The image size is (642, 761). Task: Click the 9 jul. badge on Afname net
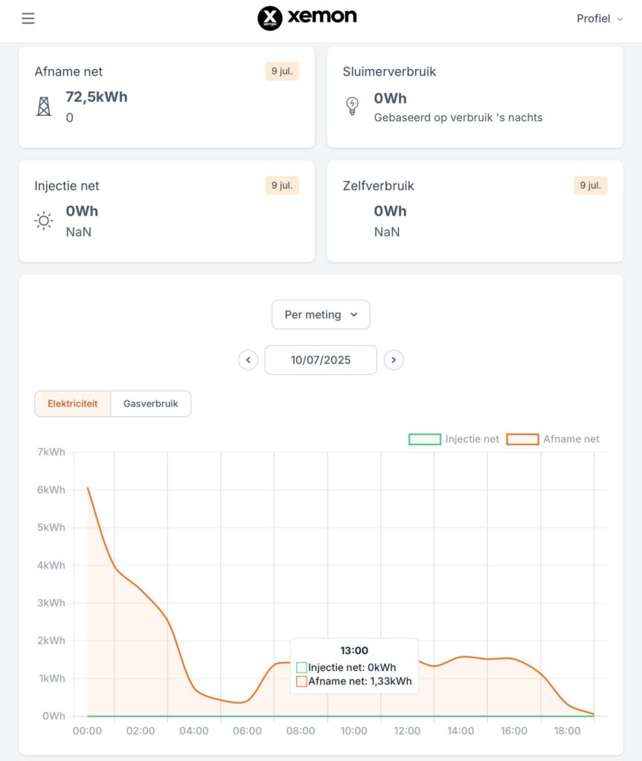click(282, 71)
